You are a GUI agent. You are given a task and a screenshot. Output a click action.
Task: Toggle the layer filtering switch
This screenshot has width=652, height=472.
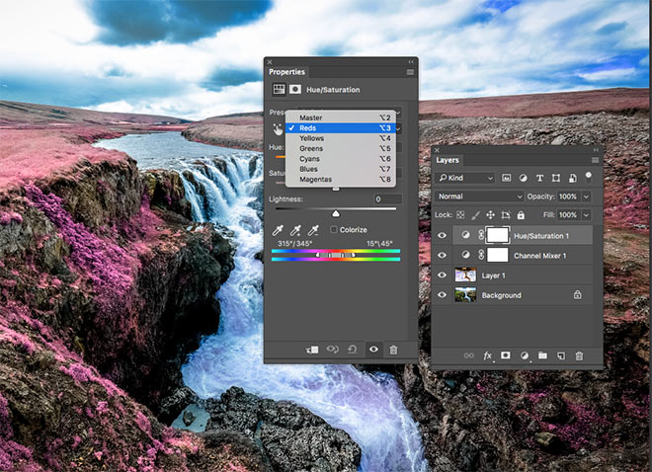tap(589, 177)
